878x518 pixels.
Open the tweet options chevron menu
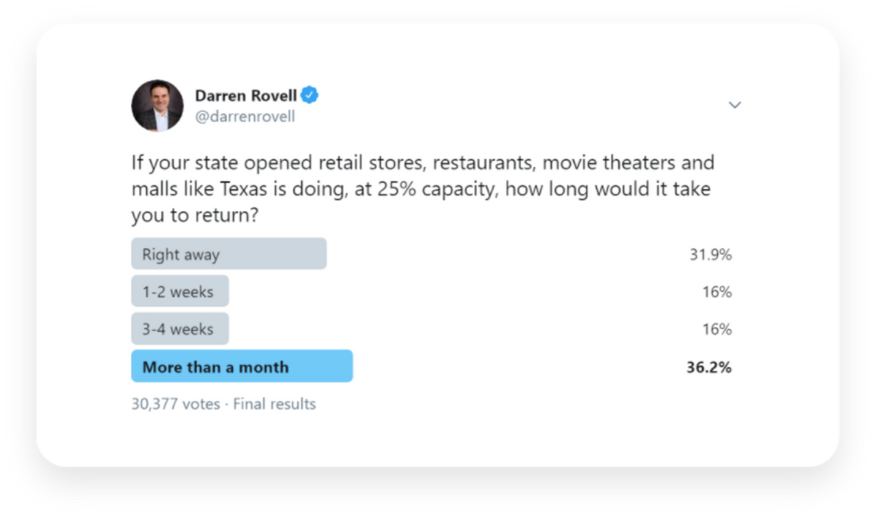pyautogui.click(x=735, y=105)
